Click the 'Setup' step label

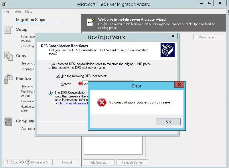22,30
